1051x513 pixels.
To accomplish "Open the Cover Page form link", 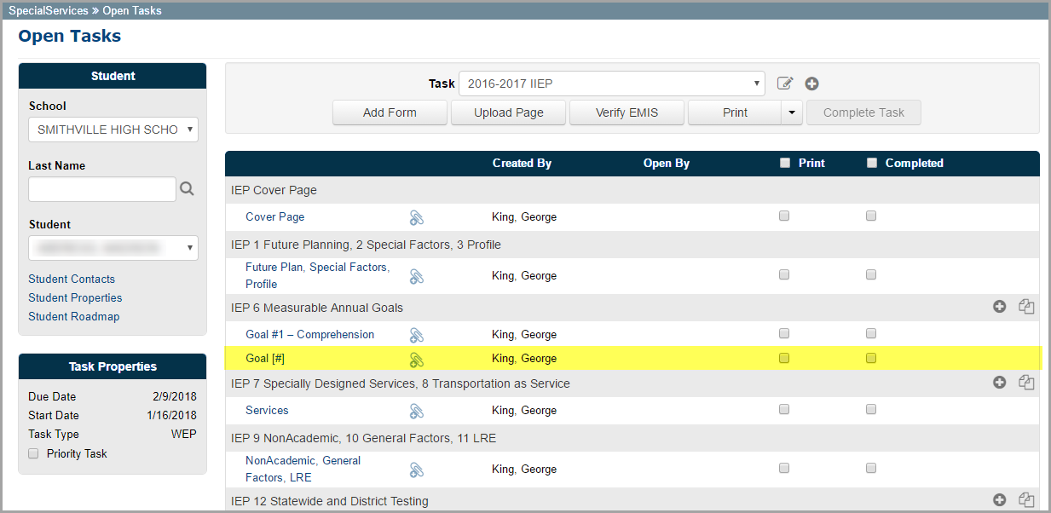I will tap(274, 216).
